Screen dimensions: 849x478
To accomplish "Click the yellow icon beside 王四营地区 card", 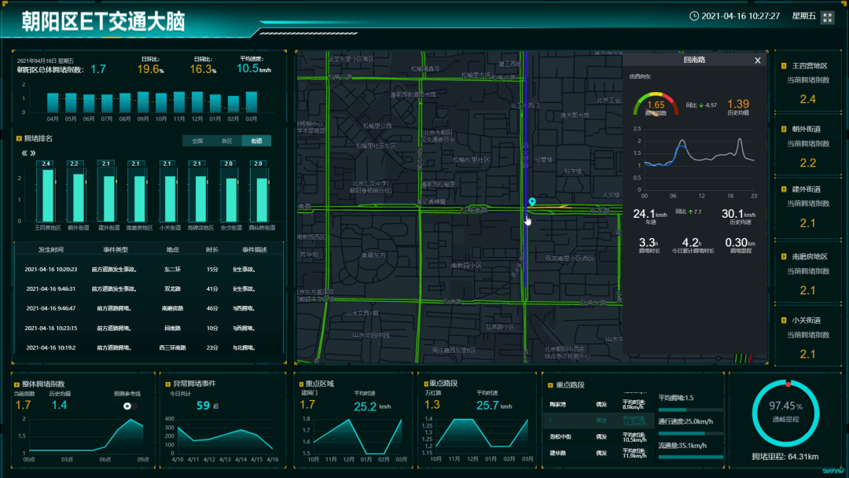I will pos(784,66).
